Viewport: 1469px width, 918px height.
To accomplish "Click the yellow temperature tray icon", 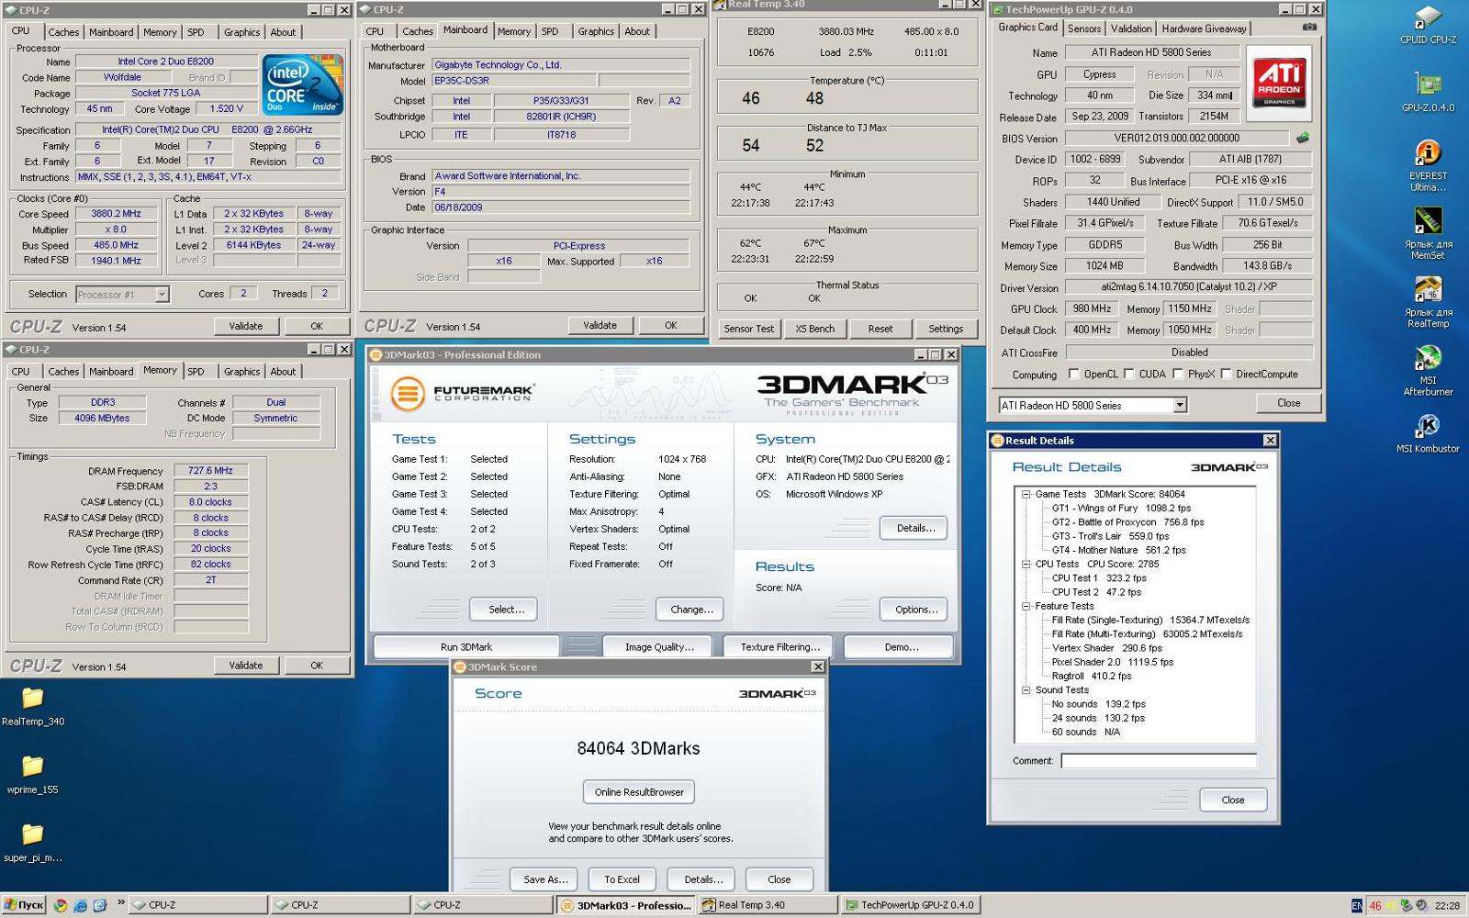I will [x=1391, y=905].
